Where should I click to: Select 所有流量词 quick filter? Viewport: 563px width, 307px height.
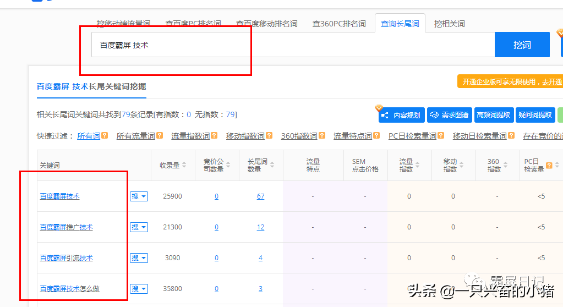(x=135, y=136)
